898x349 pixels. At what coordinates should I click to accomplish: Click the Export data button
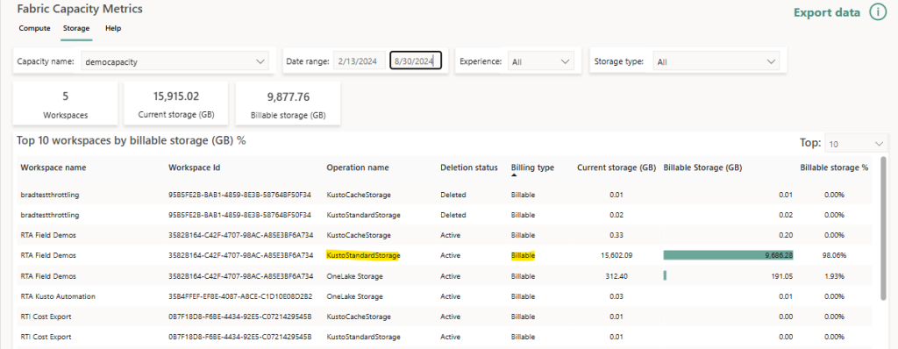point(826,12)
